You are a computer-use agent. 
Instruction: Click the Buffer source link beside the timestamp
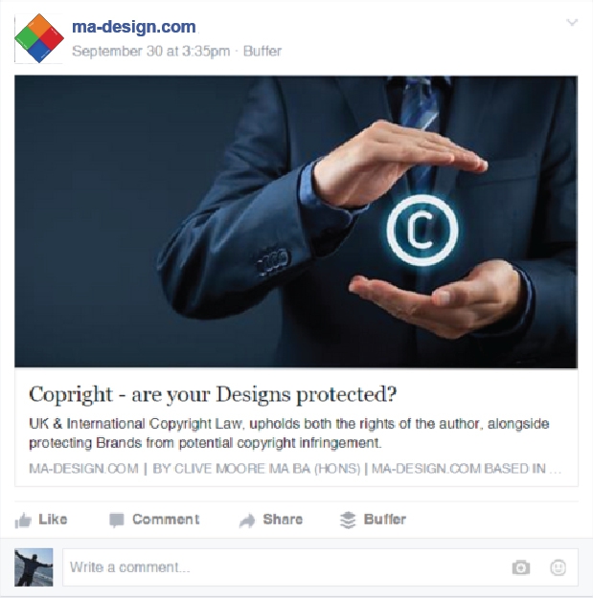pyautogui.click(x=262, y=51)
